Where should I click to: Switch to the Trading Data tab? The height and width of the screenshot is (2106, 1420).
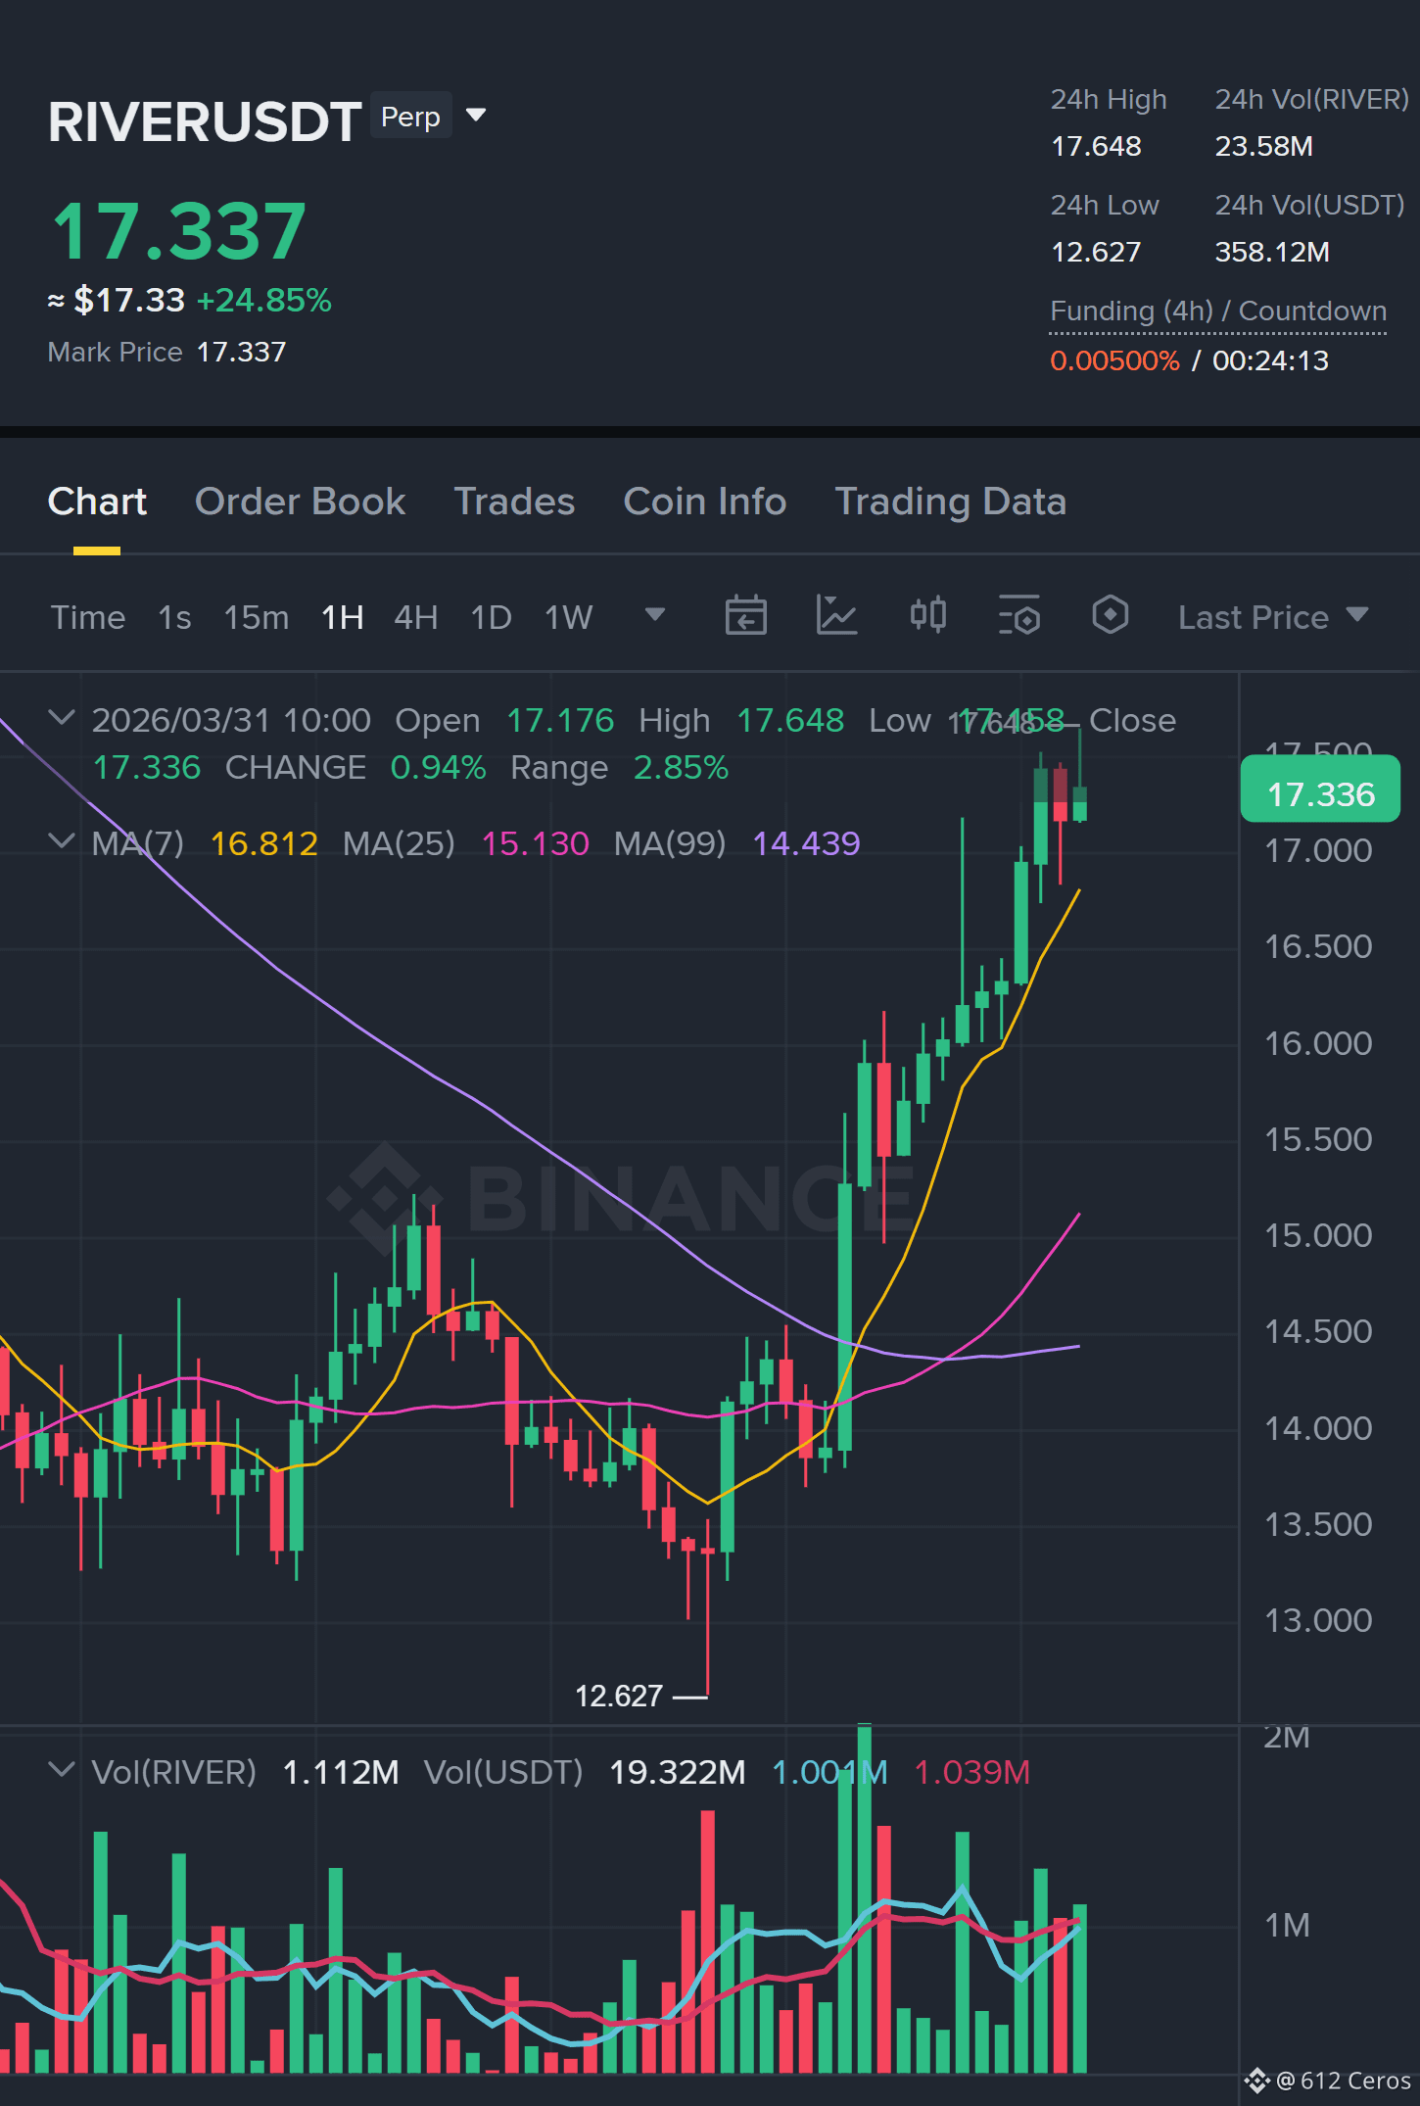click(950, 502)
